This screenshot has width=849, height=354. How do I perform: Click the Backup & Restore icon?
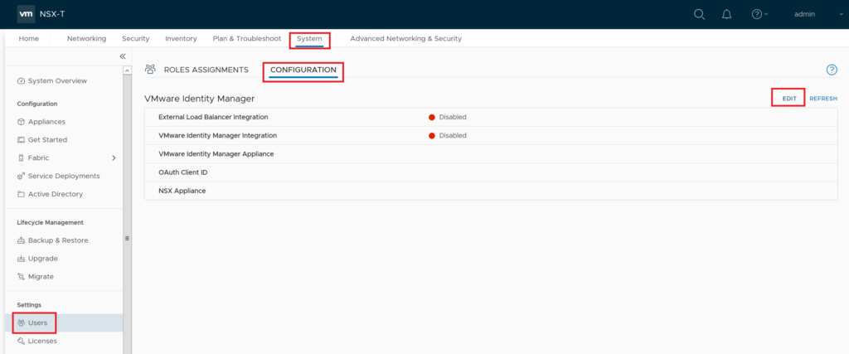tap(21, 240)
